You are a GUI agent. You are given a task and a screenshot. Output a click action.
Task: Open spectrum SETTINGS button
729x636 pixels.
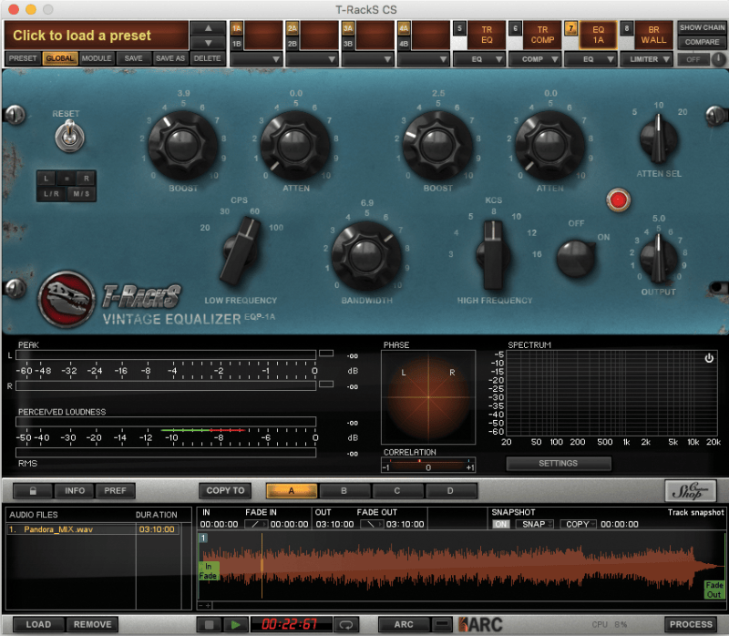click(x=559, y=464)
